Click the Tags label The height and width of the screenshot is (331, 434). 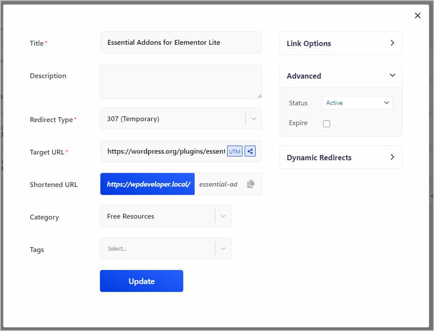pyautogui.click(x=37, y=250)
